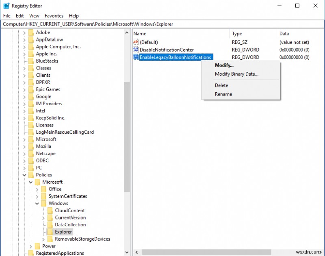Choose Delete from the context menu
The width and height of the screenshot is (325, 256).
pyautogui.click(x=222, y=85)
